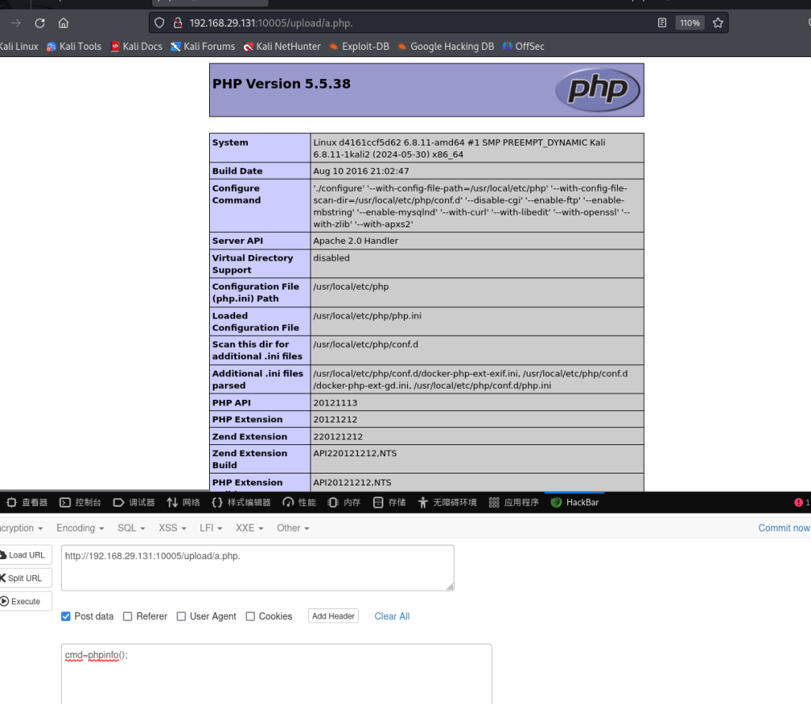Click the Execute button in HackBar
Image resolution: width=811 pixels, height=704 pixels.
tap(25, 602)
